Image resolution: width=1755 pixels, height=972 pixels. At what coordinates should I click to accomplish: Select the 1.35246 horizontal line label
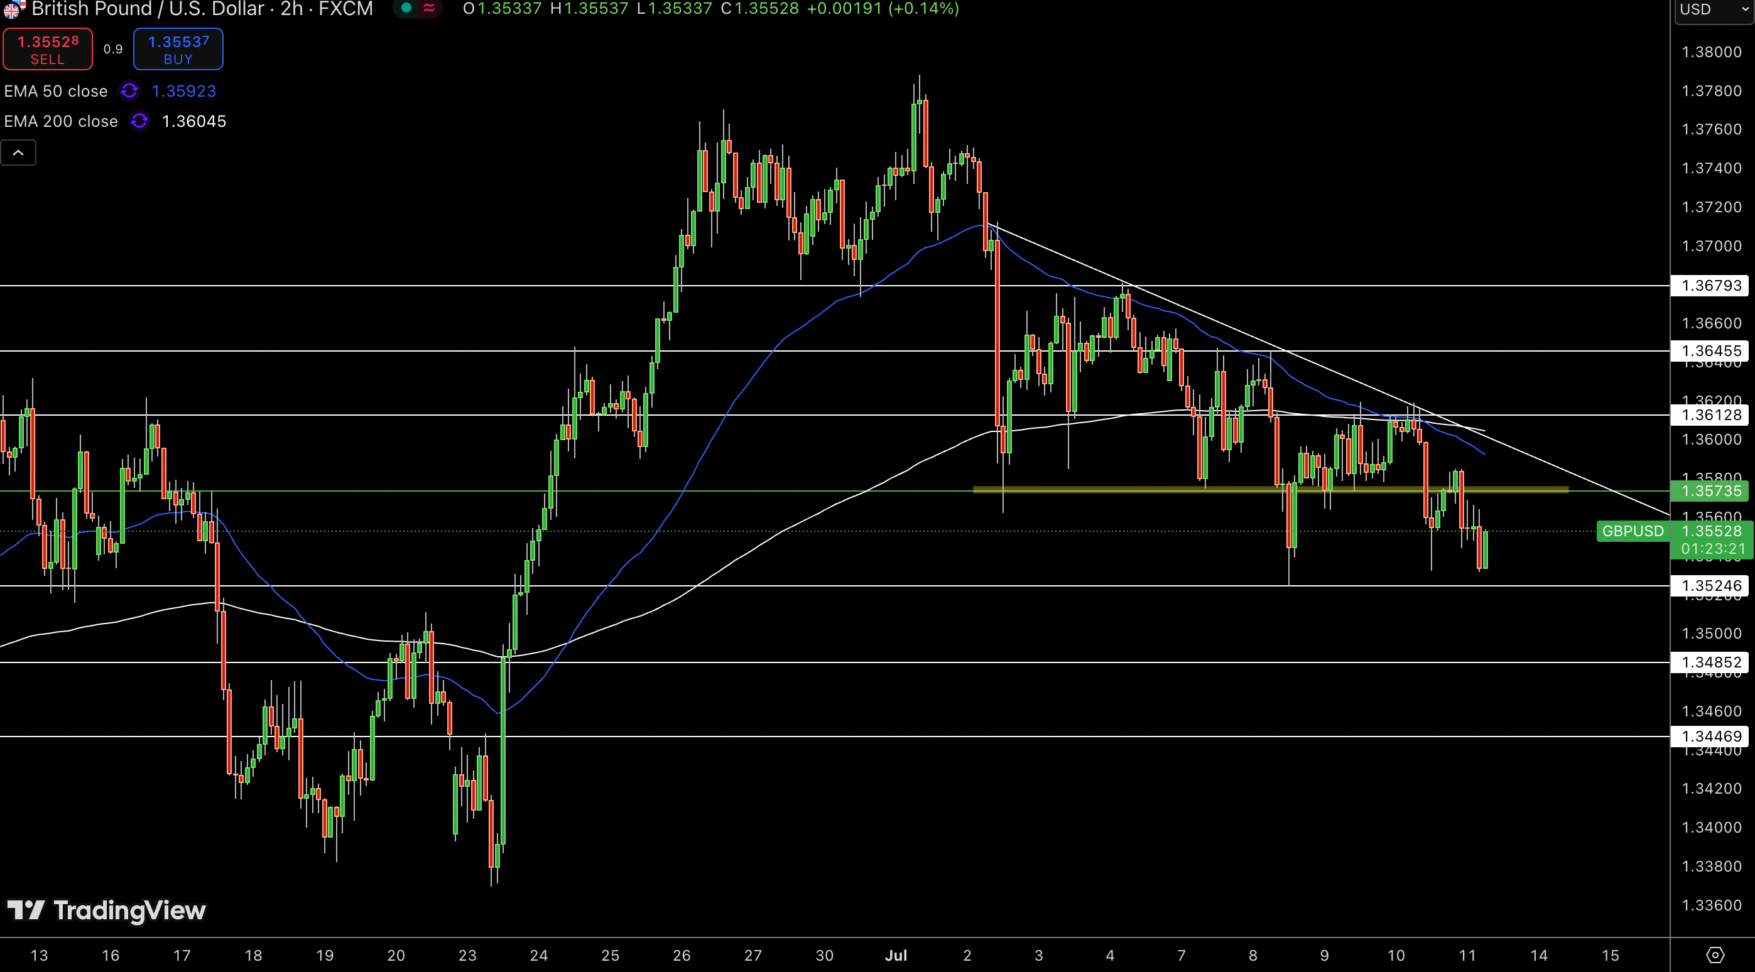pos(1710,586)
